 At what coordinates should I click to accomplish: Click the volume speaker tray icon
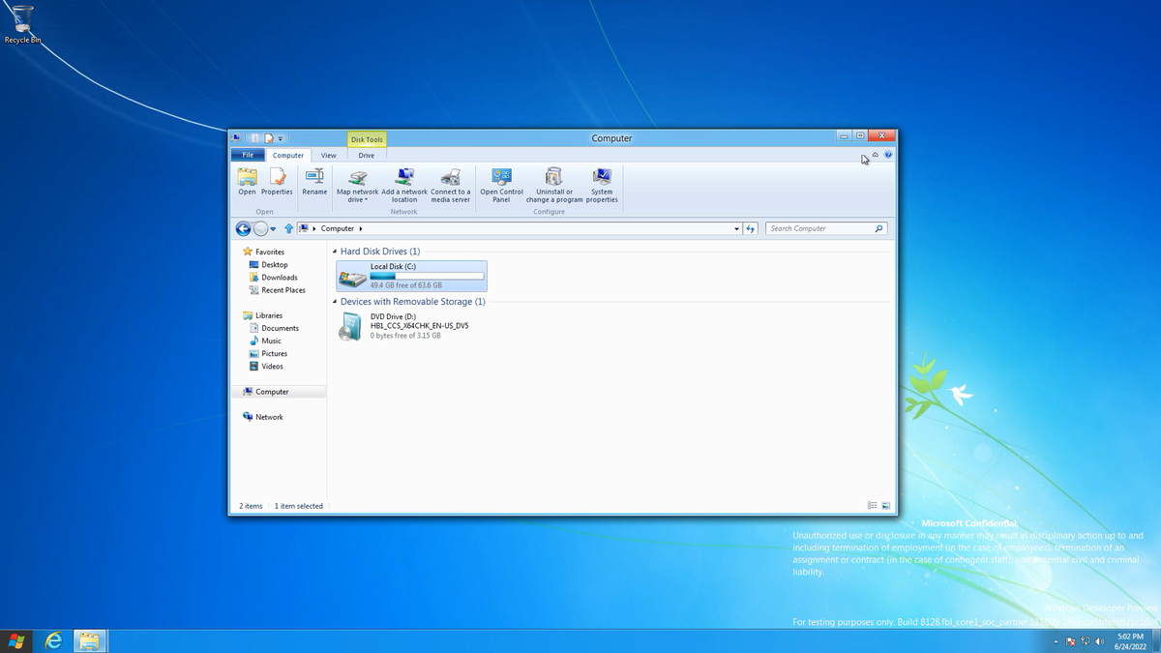point(1100,641)
